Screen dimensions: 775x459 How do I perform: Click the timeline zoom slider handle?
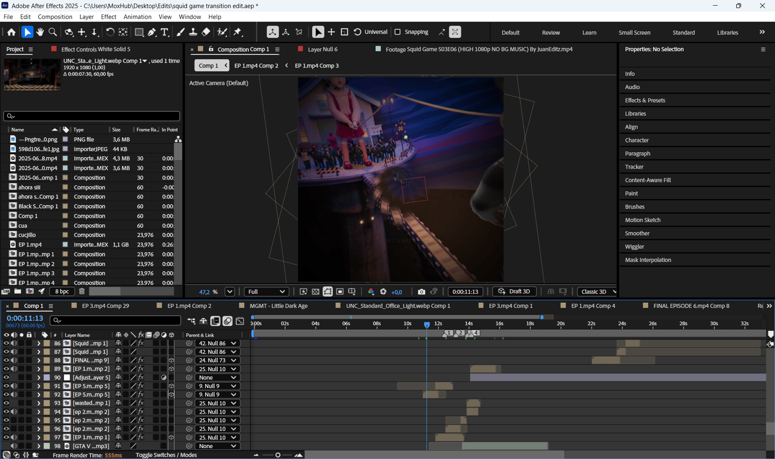pos(277,455)
